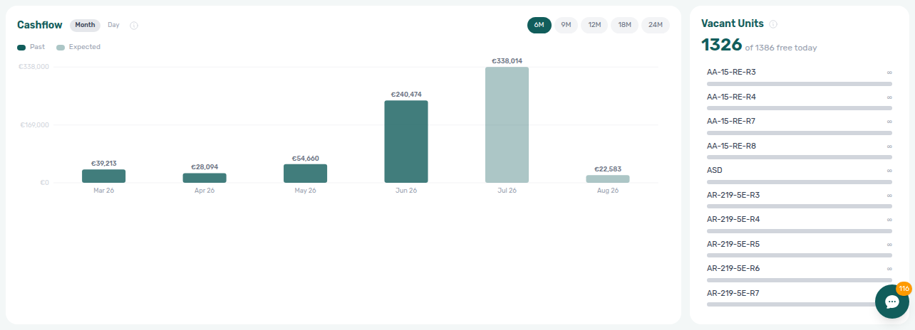This screenshot has width=915, height=330.
Task: Open the chat support bubble
Action: tap(891, 302)
